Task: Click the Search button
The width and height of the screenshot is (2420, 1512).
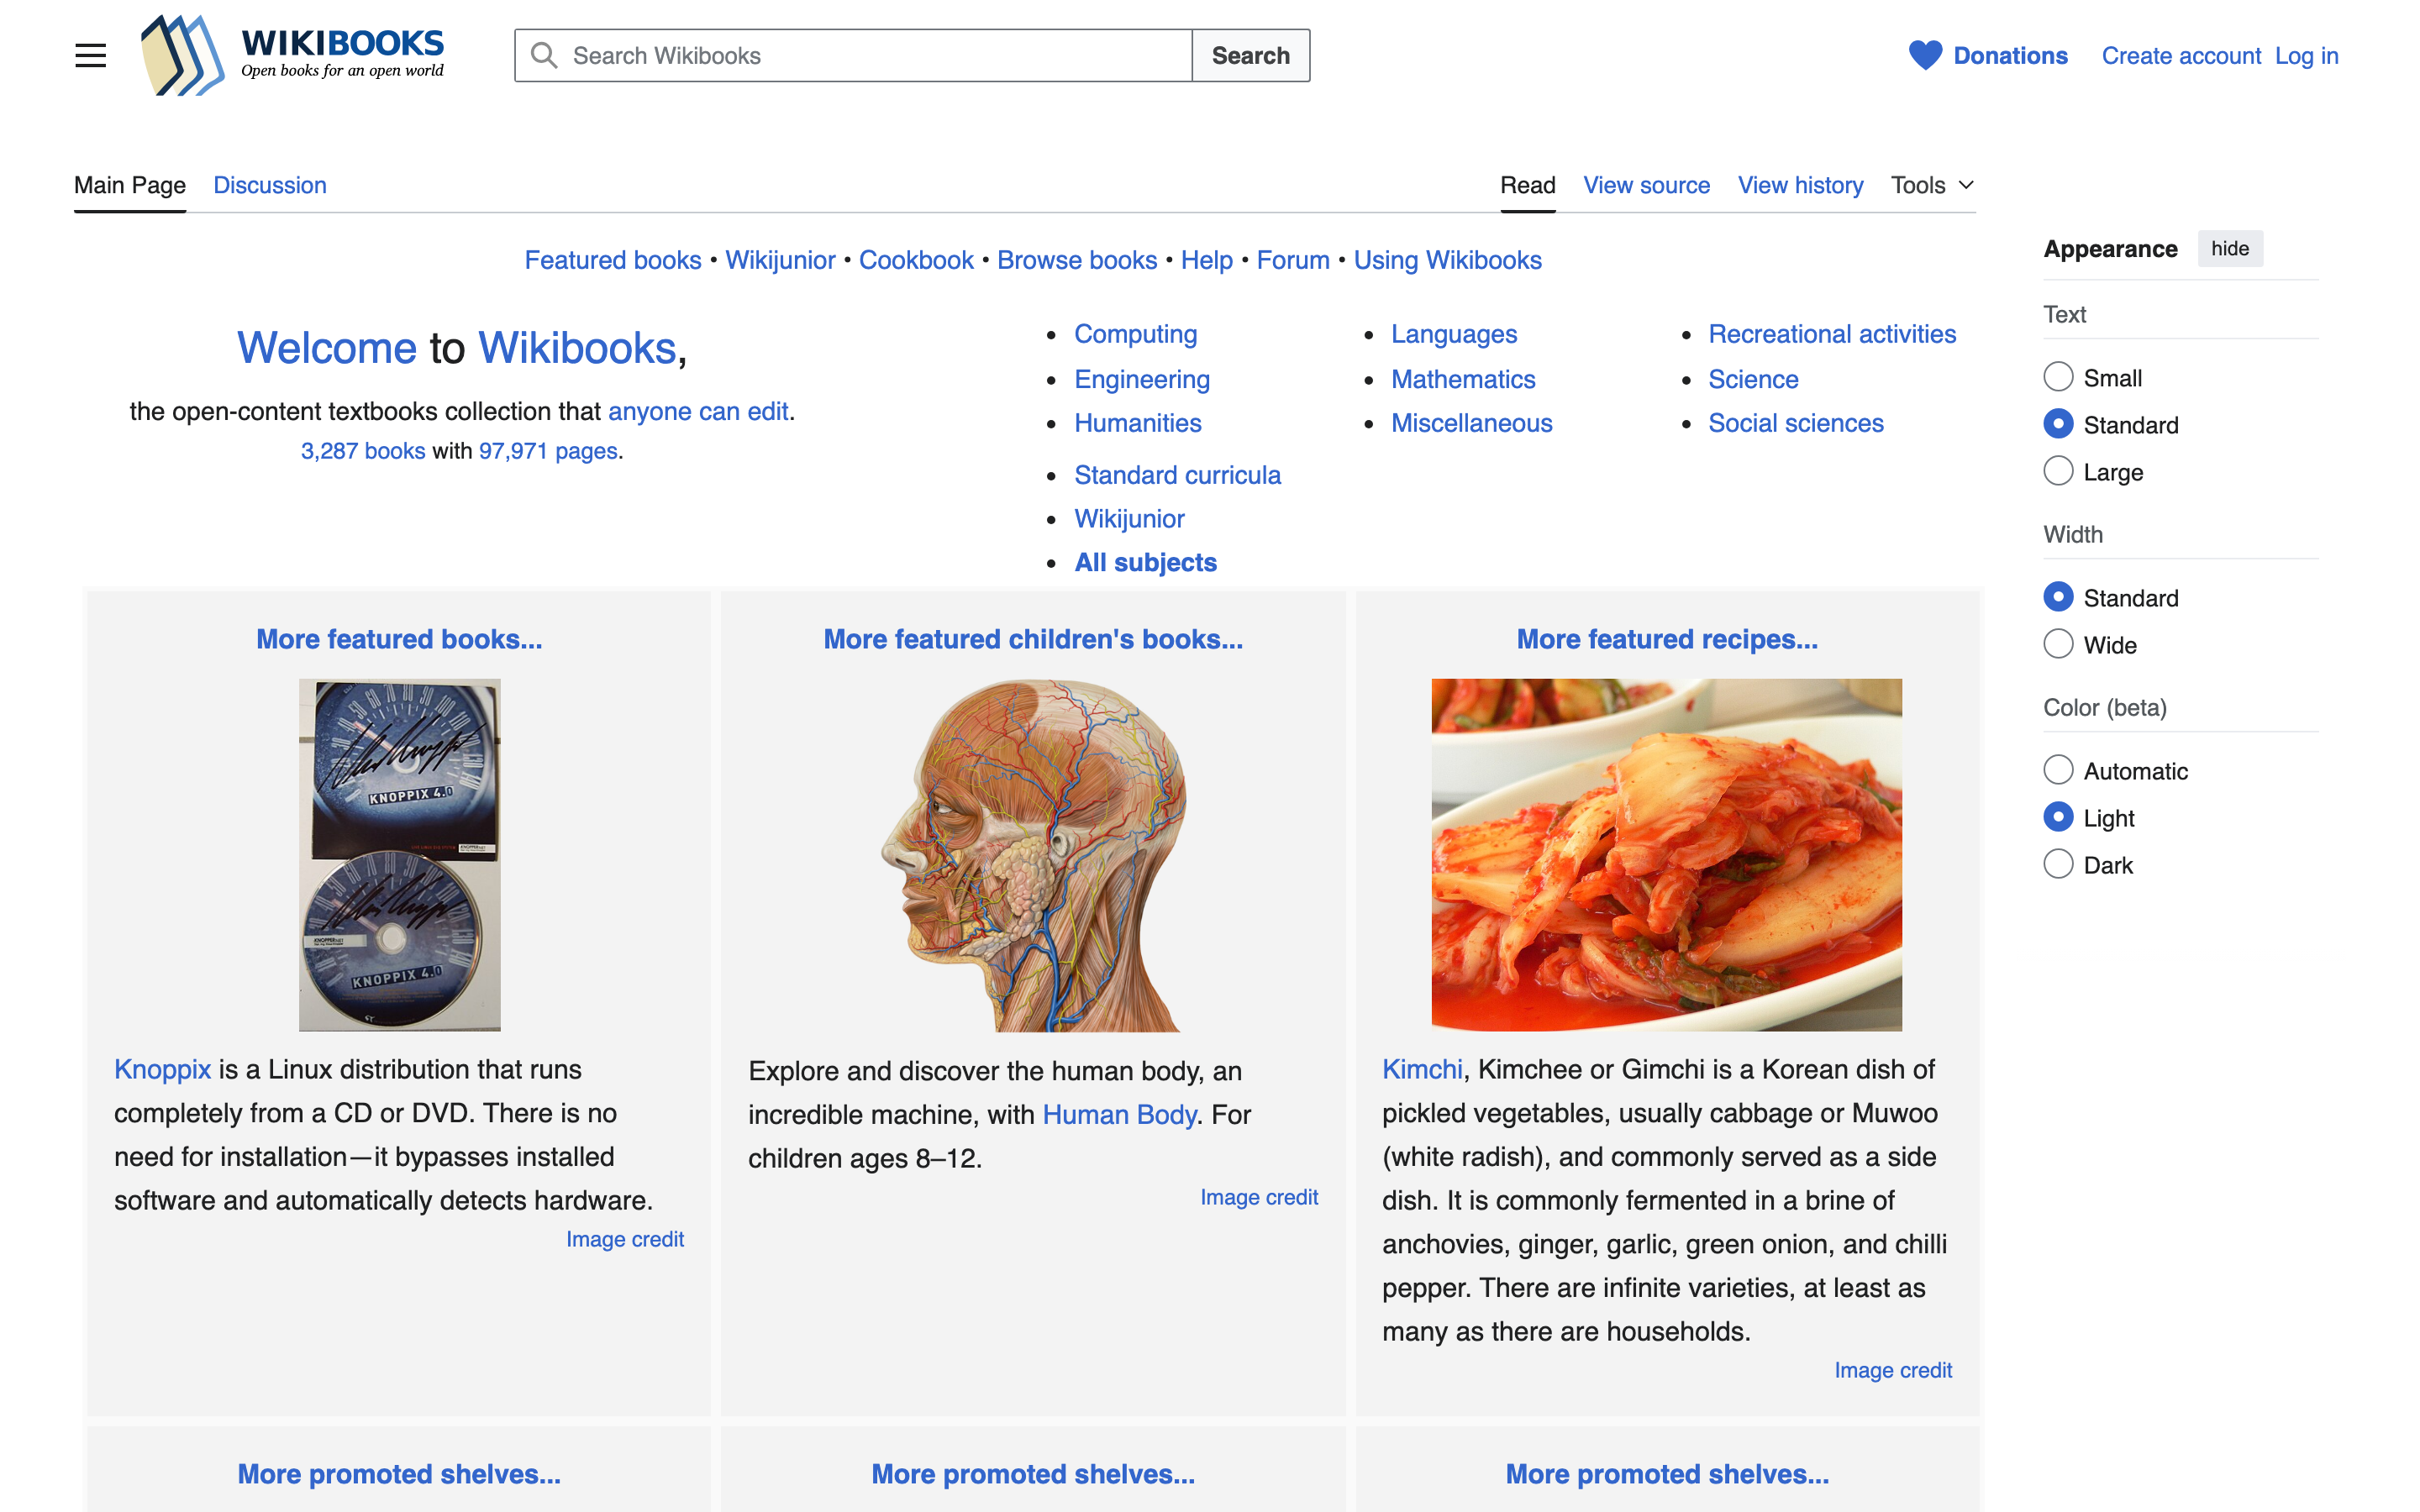Action: coord(1250,55)
